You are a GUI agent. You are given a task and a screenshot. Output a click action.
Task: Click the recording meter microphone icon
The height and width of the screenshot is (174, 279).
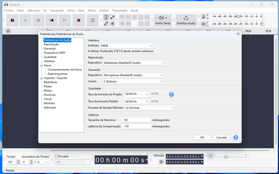pos(204,16)
